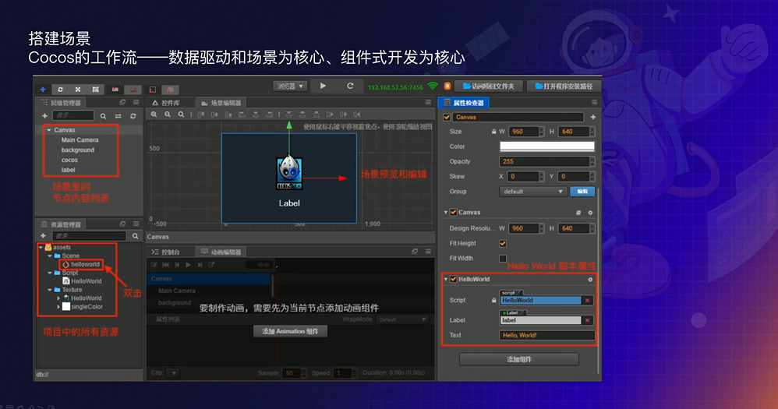The height and width of the screenshot is (409, 778).
Task: Collapse the HelloWorld component section
Action: tap(446, 279)
